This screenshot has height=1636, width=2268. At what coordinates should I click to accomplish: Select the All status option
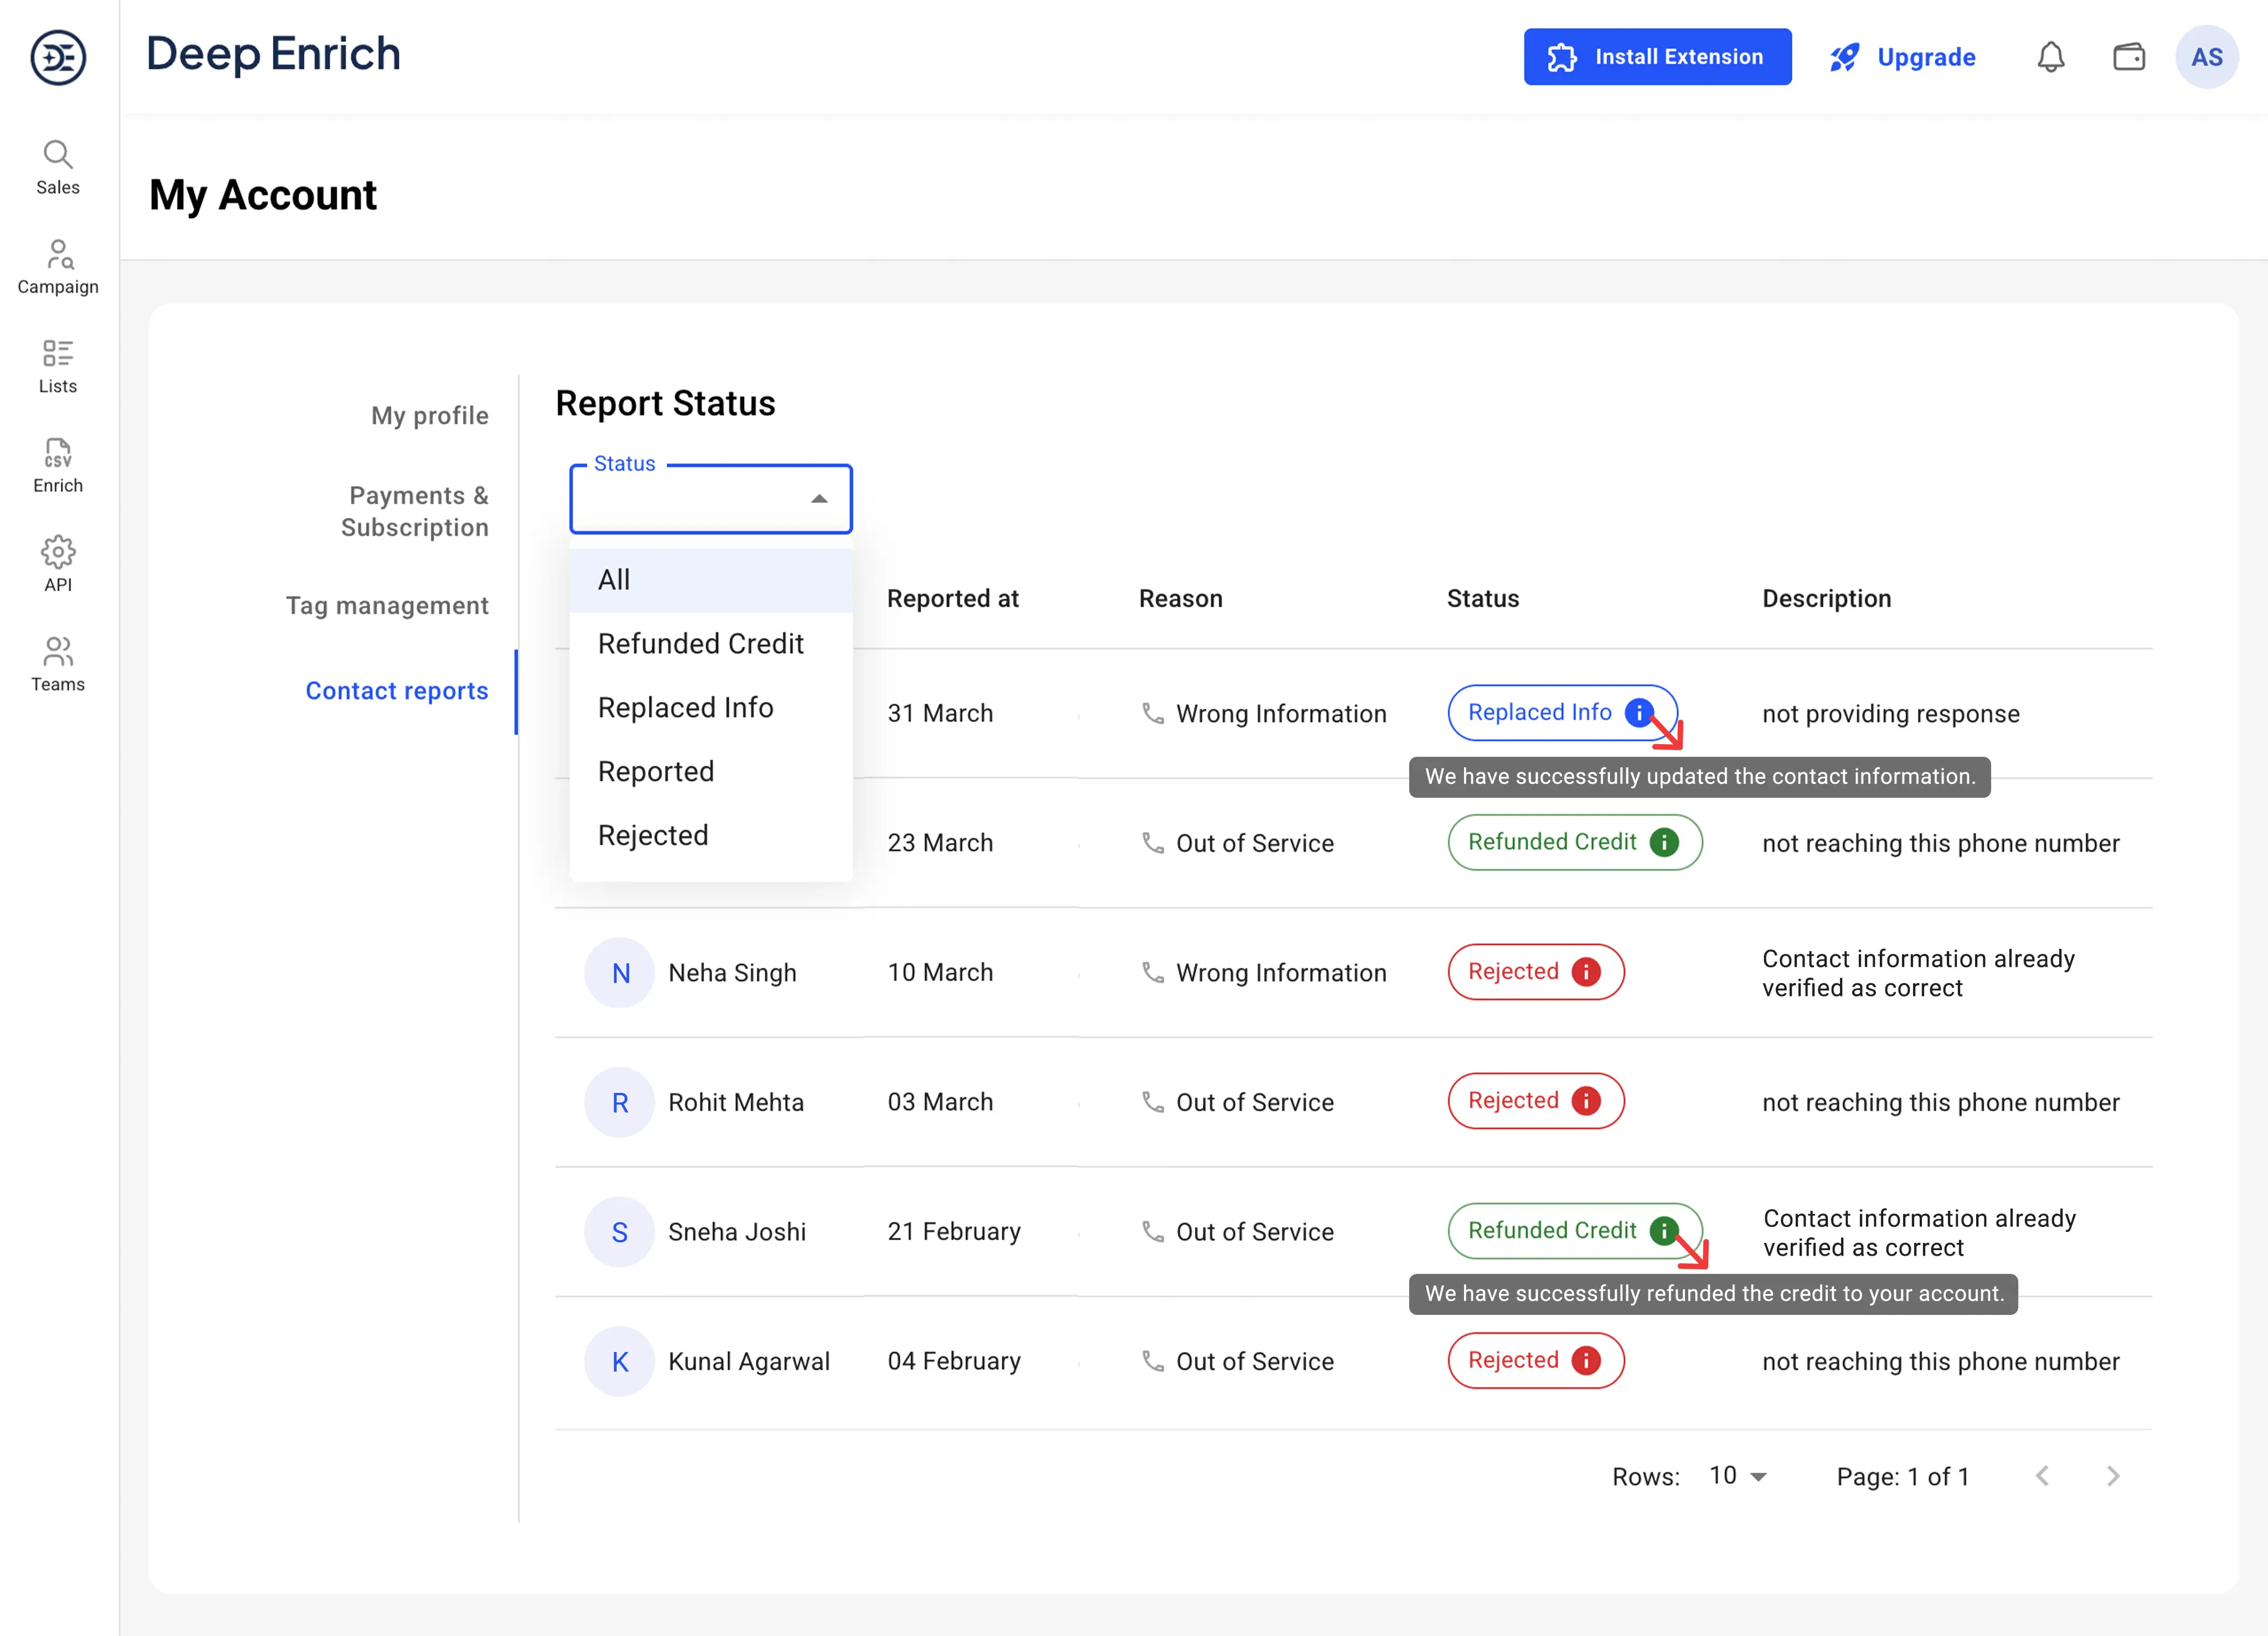711,580
